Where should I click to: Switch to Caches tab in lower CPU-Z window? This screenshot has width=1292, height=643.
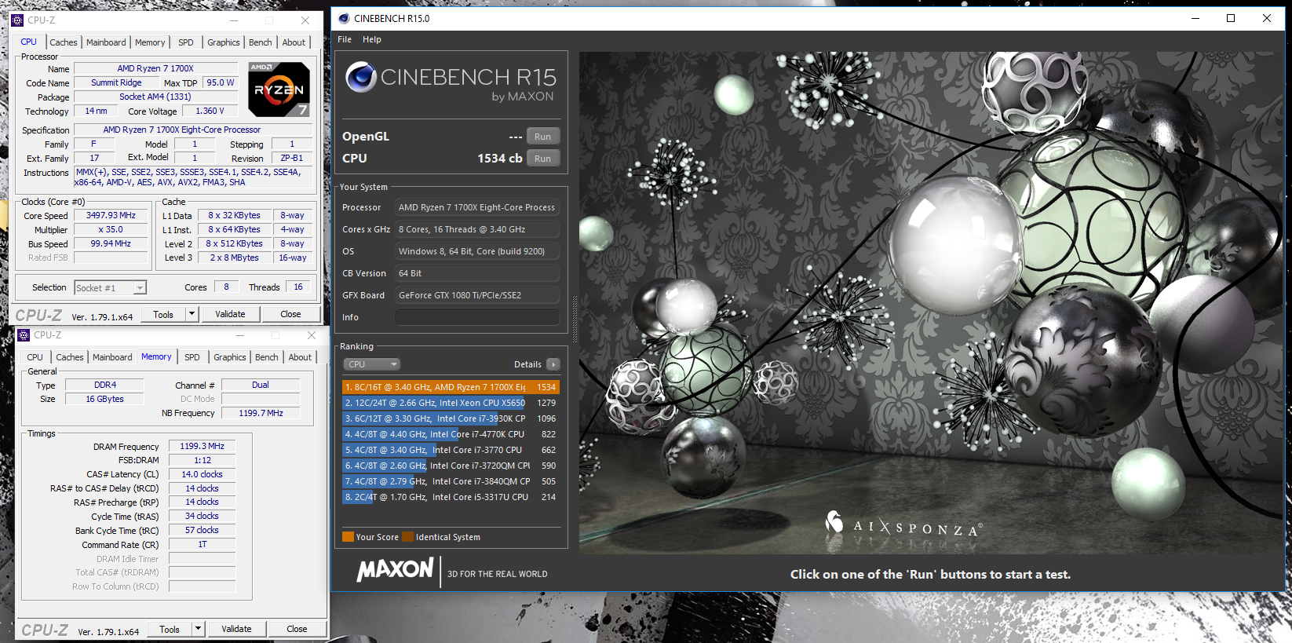pos(70,357)
